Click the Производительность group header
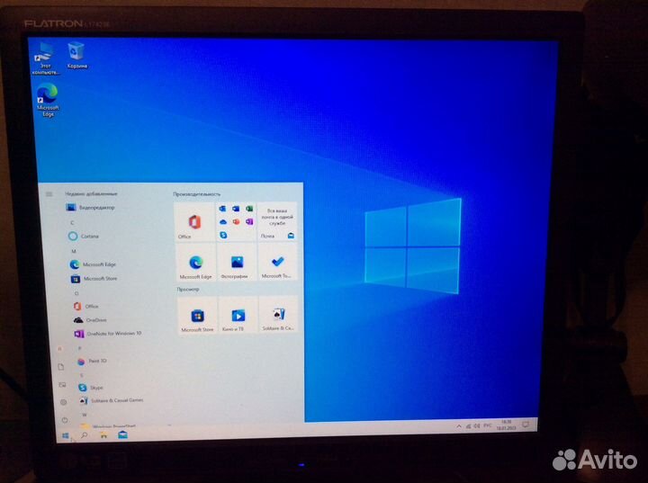Image resolution: width=648 pixels, height=483 pixels. (x=197, y=194)
